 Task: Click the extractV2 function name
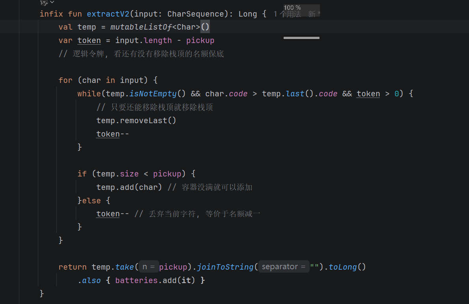pos(108,14)
